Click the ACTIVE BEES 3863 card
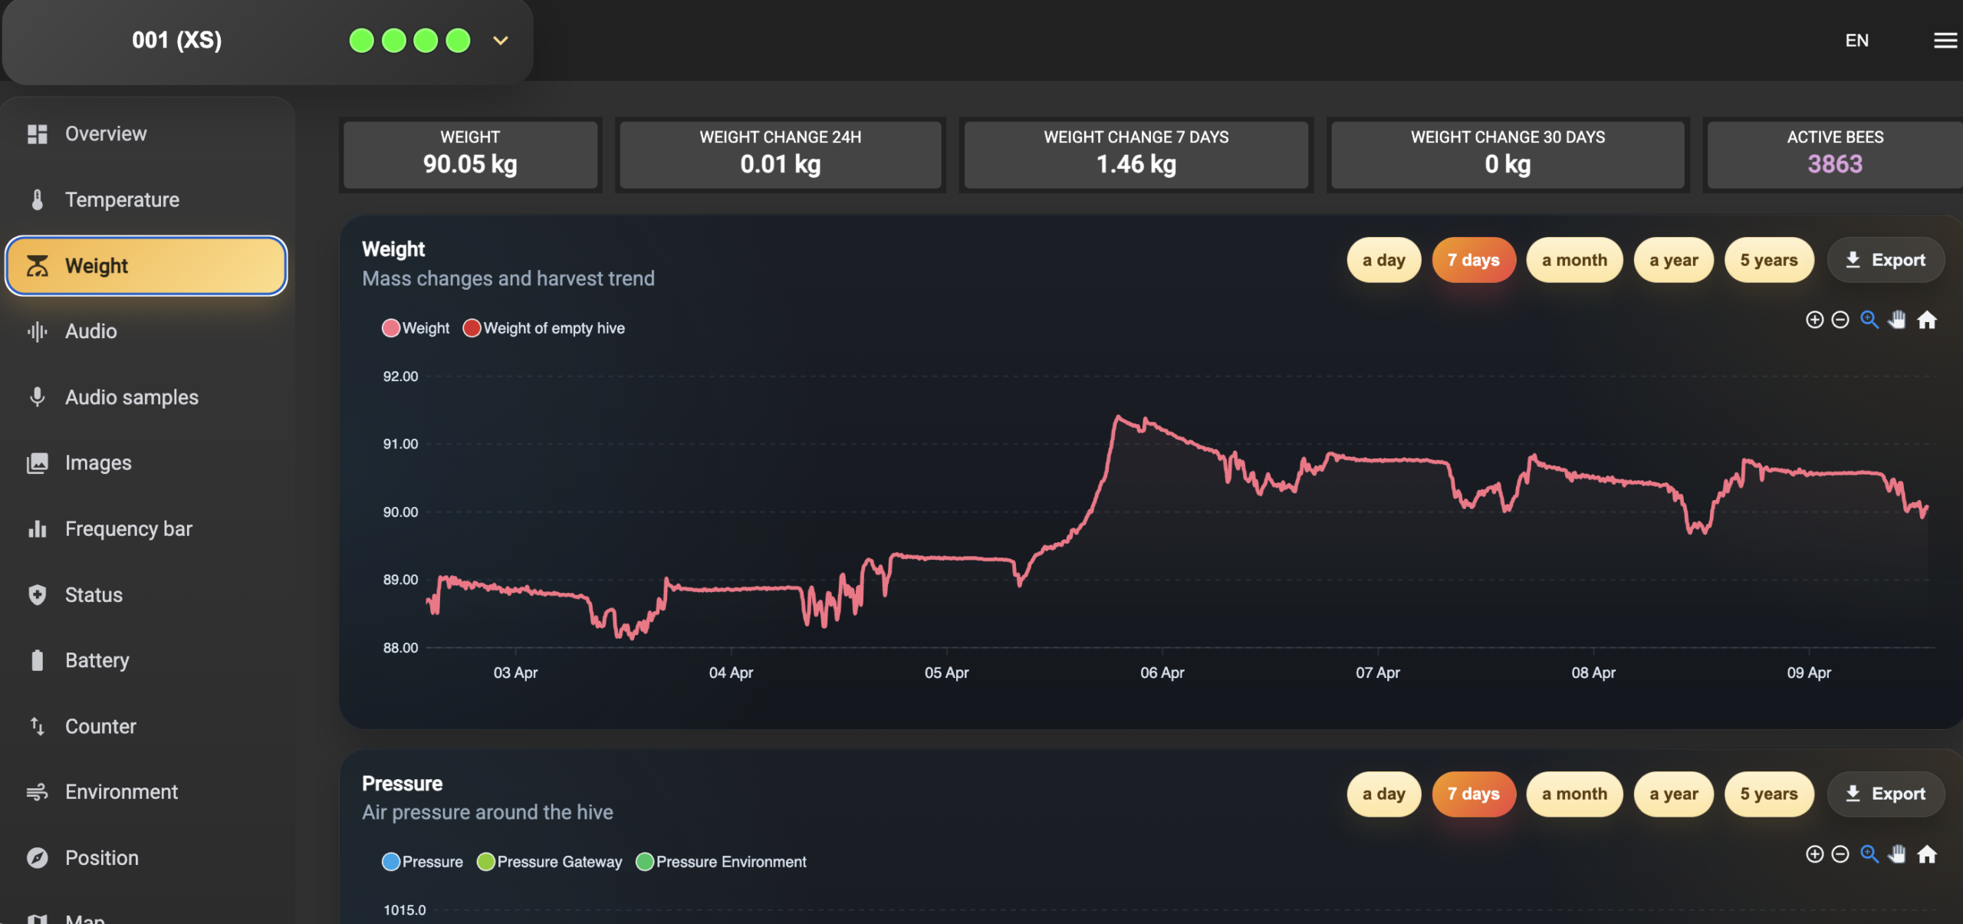 point(1835,154)
